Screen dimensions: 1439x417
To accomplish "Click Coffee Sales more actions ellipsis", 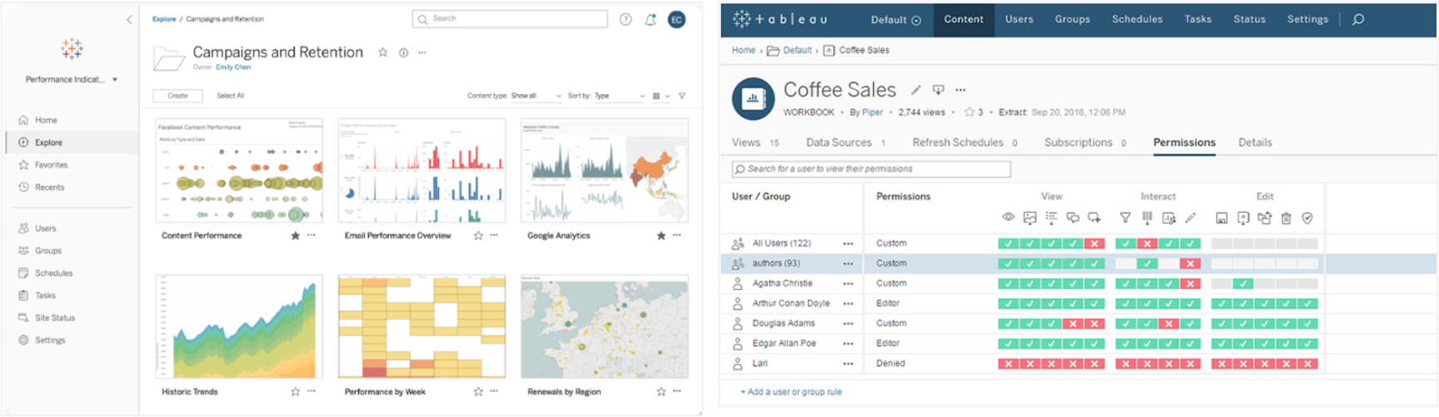I will click(960, 90).
